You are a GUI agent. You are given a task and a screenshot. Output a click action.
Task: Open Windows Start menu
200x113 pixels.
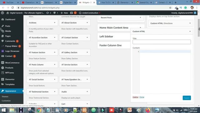click(x=3, y=110)
